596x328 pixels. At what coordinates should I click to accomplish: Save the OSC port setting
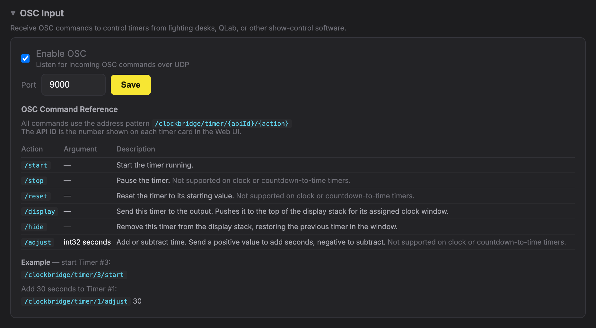pos(131,85)
